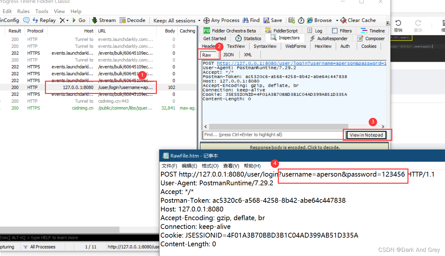Open Notepad 编辑(E) menu

[189, 166]
